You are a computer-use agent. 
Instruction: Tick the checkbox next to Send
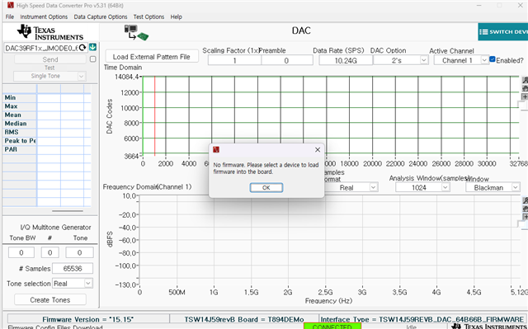93,59
